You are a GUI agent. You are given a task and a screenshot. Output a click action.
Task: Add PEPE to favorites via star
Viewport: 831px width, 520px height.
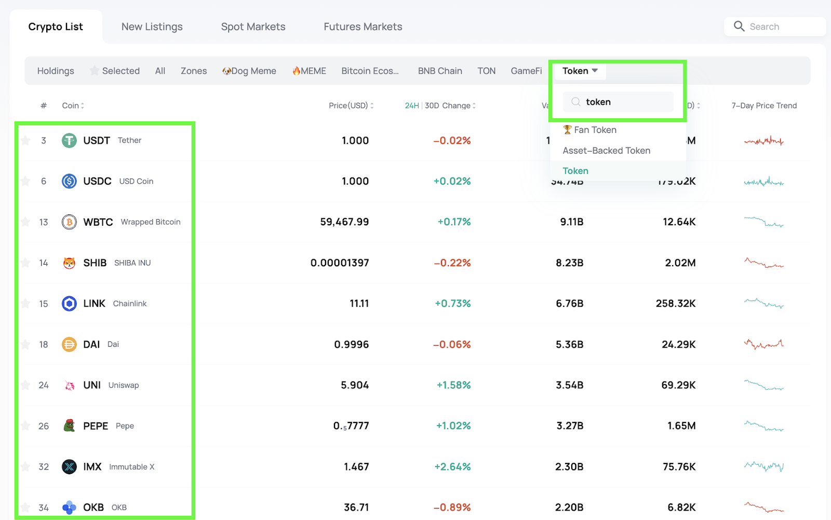25,426
